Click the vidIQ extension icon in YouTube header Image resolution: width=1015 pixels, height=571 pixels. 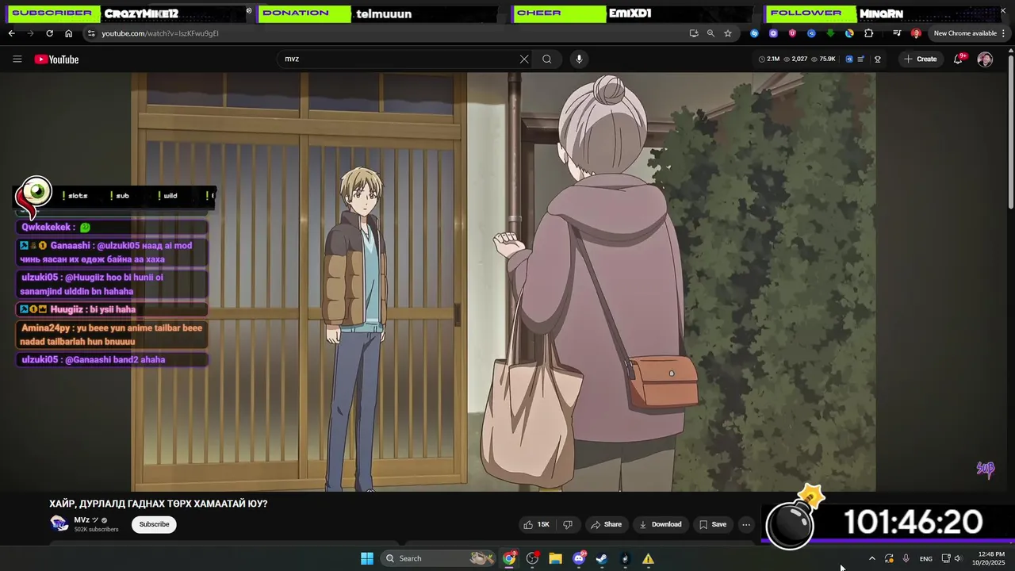[849, 59]
